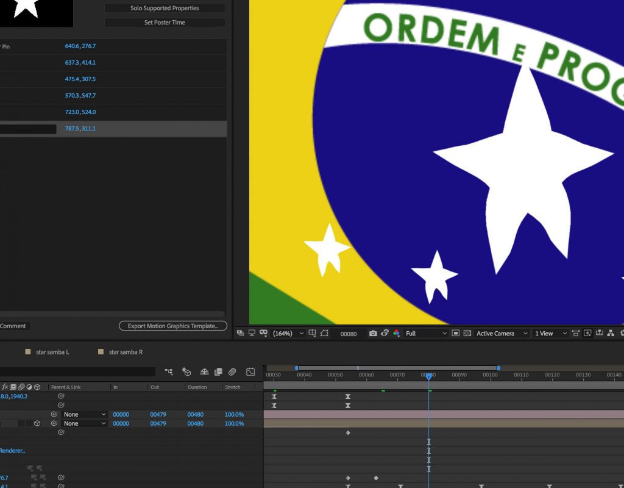Click the Stretch column header
Screen dimensions: 624x488
[232, 387]
